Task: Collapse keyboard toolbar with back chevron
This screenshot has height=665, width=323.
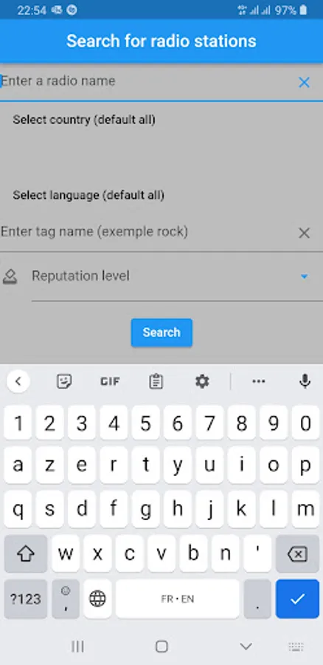Action: (x=18, y=382)
